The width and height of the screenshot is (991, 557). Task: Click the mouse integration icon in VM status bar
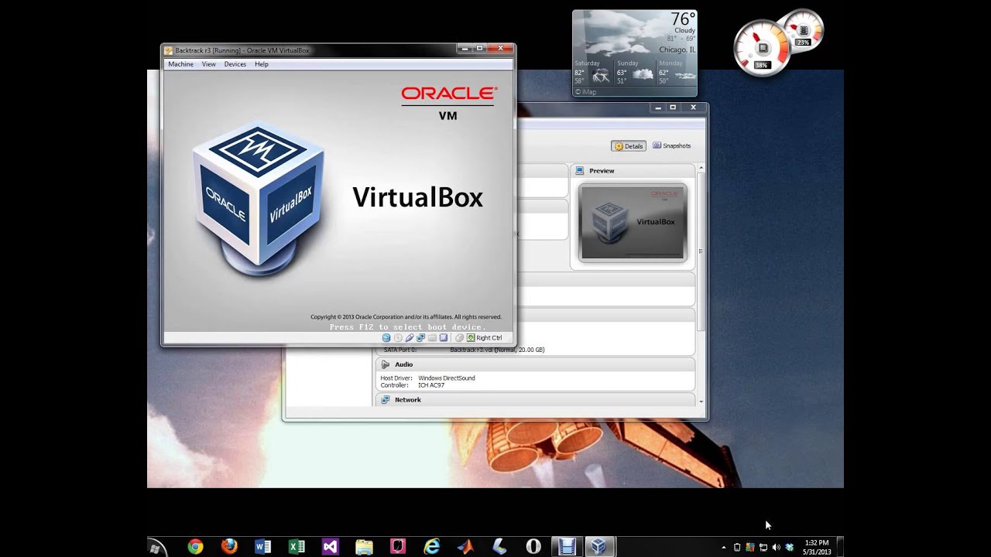pos(459,338)
